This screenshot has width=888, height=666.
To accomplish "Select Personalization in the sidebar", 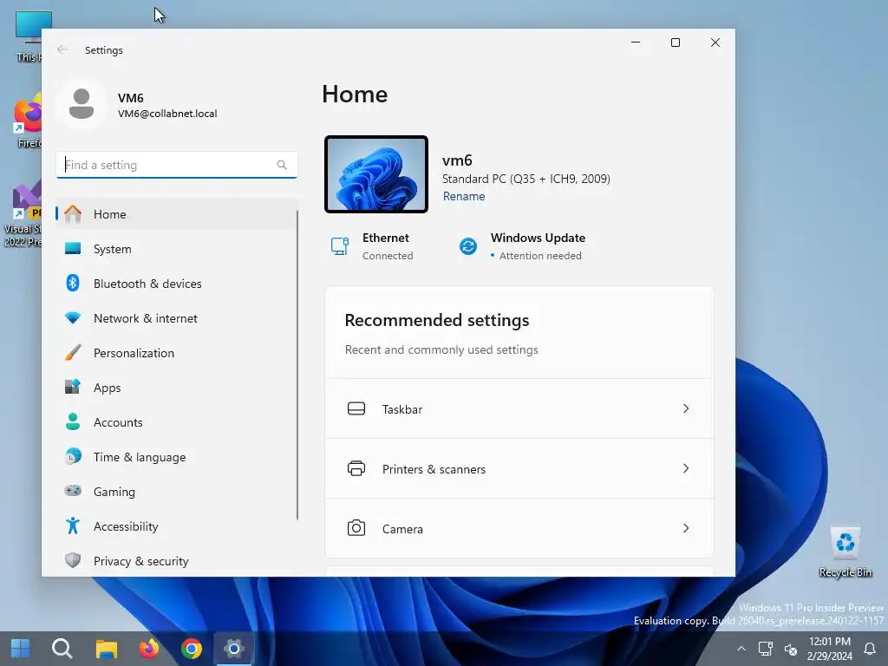I will point(176,353).
